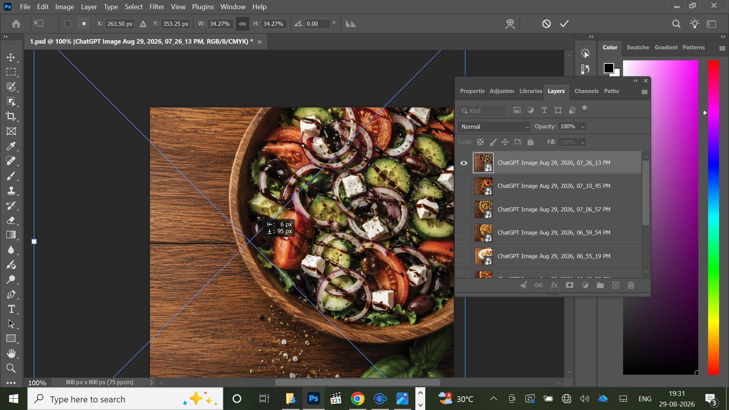Switch to the Swatches tab
Image resolution: width=729 pixels, height=410 pixels.
coord(638,47)
